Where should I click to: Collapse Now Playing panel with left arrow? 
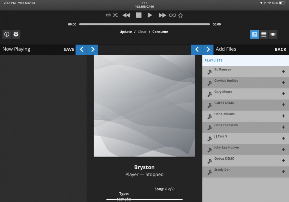pyautogui.click(x=81, y=49)
